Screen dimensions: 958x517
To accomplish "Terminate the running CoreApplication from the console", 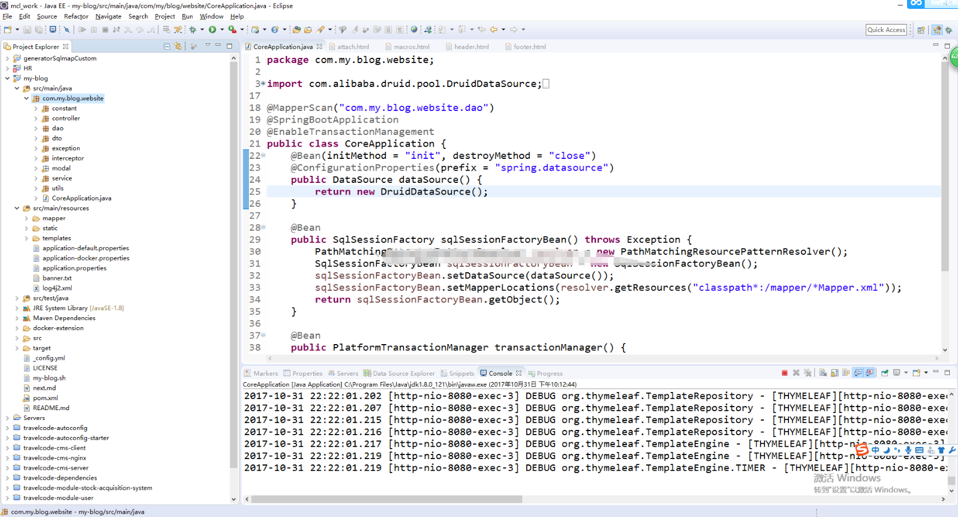I will (x=784, y=373).
